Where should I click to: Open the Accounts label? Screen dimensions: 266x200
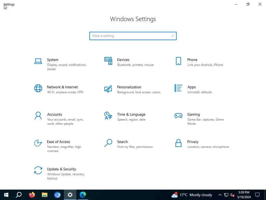55,115
